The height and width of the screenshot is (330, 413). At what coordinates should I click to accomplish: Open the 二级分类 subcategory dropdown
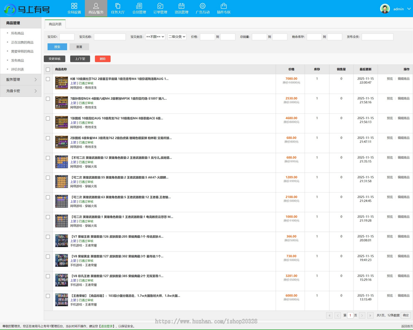point(177,37)
